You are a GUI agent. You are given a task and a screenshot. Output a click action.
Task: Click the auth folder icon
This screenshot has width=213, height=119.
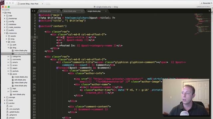pos(11,45)
